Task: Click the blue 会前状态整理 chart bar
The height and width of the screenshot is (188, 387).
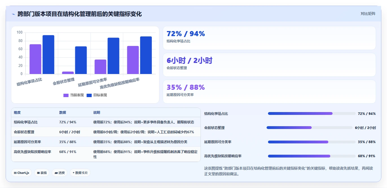Action: coord(81,60)
